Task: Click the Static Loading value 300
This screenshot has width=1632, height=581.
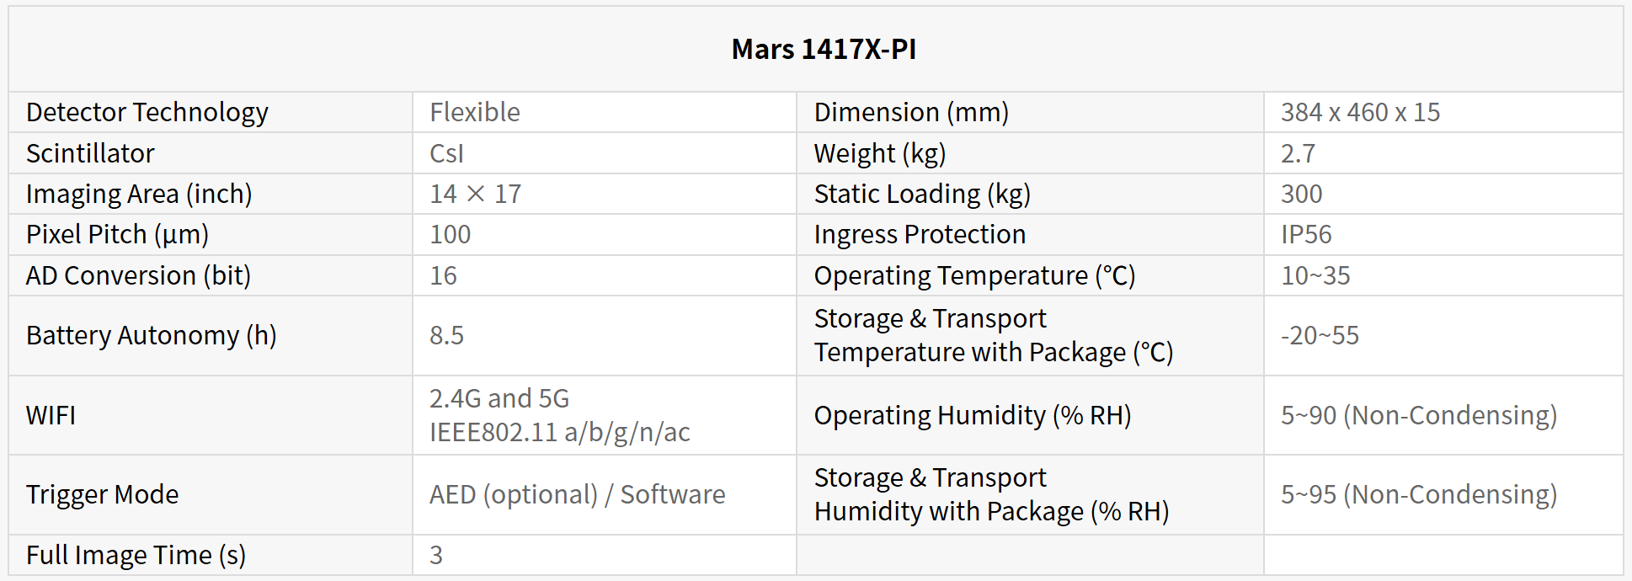Action: 1301,194
